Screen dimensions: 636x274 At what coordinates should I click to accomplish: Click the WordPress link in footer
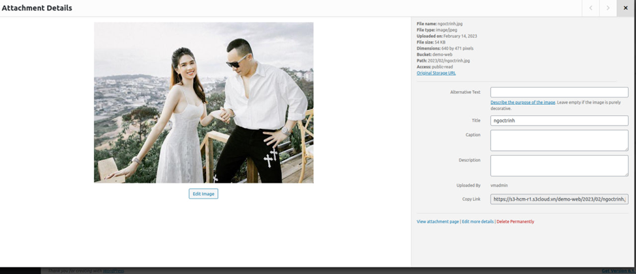coord(114,271)
